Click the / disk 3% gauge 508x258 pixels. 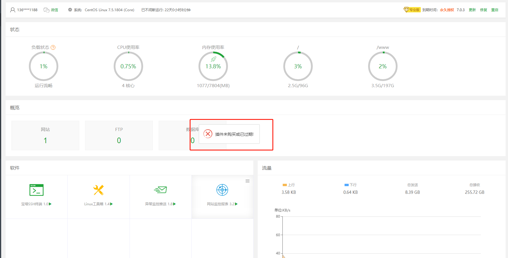click(298, 66)
